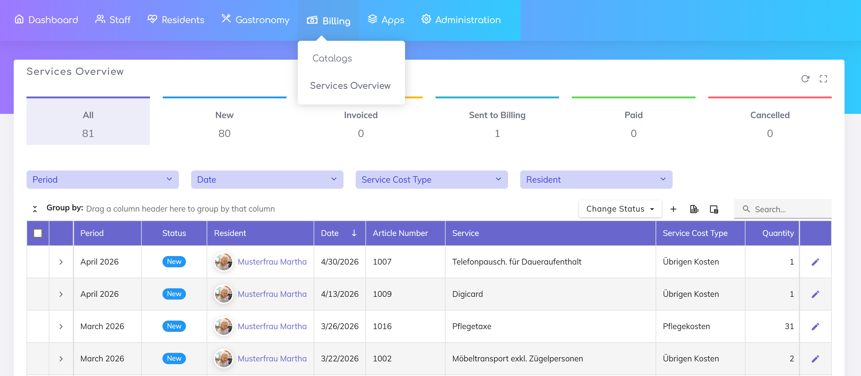861x376 pixels.
Task: Sort by the Date column header
Action: pyautogui.click(x=329, y=233)
